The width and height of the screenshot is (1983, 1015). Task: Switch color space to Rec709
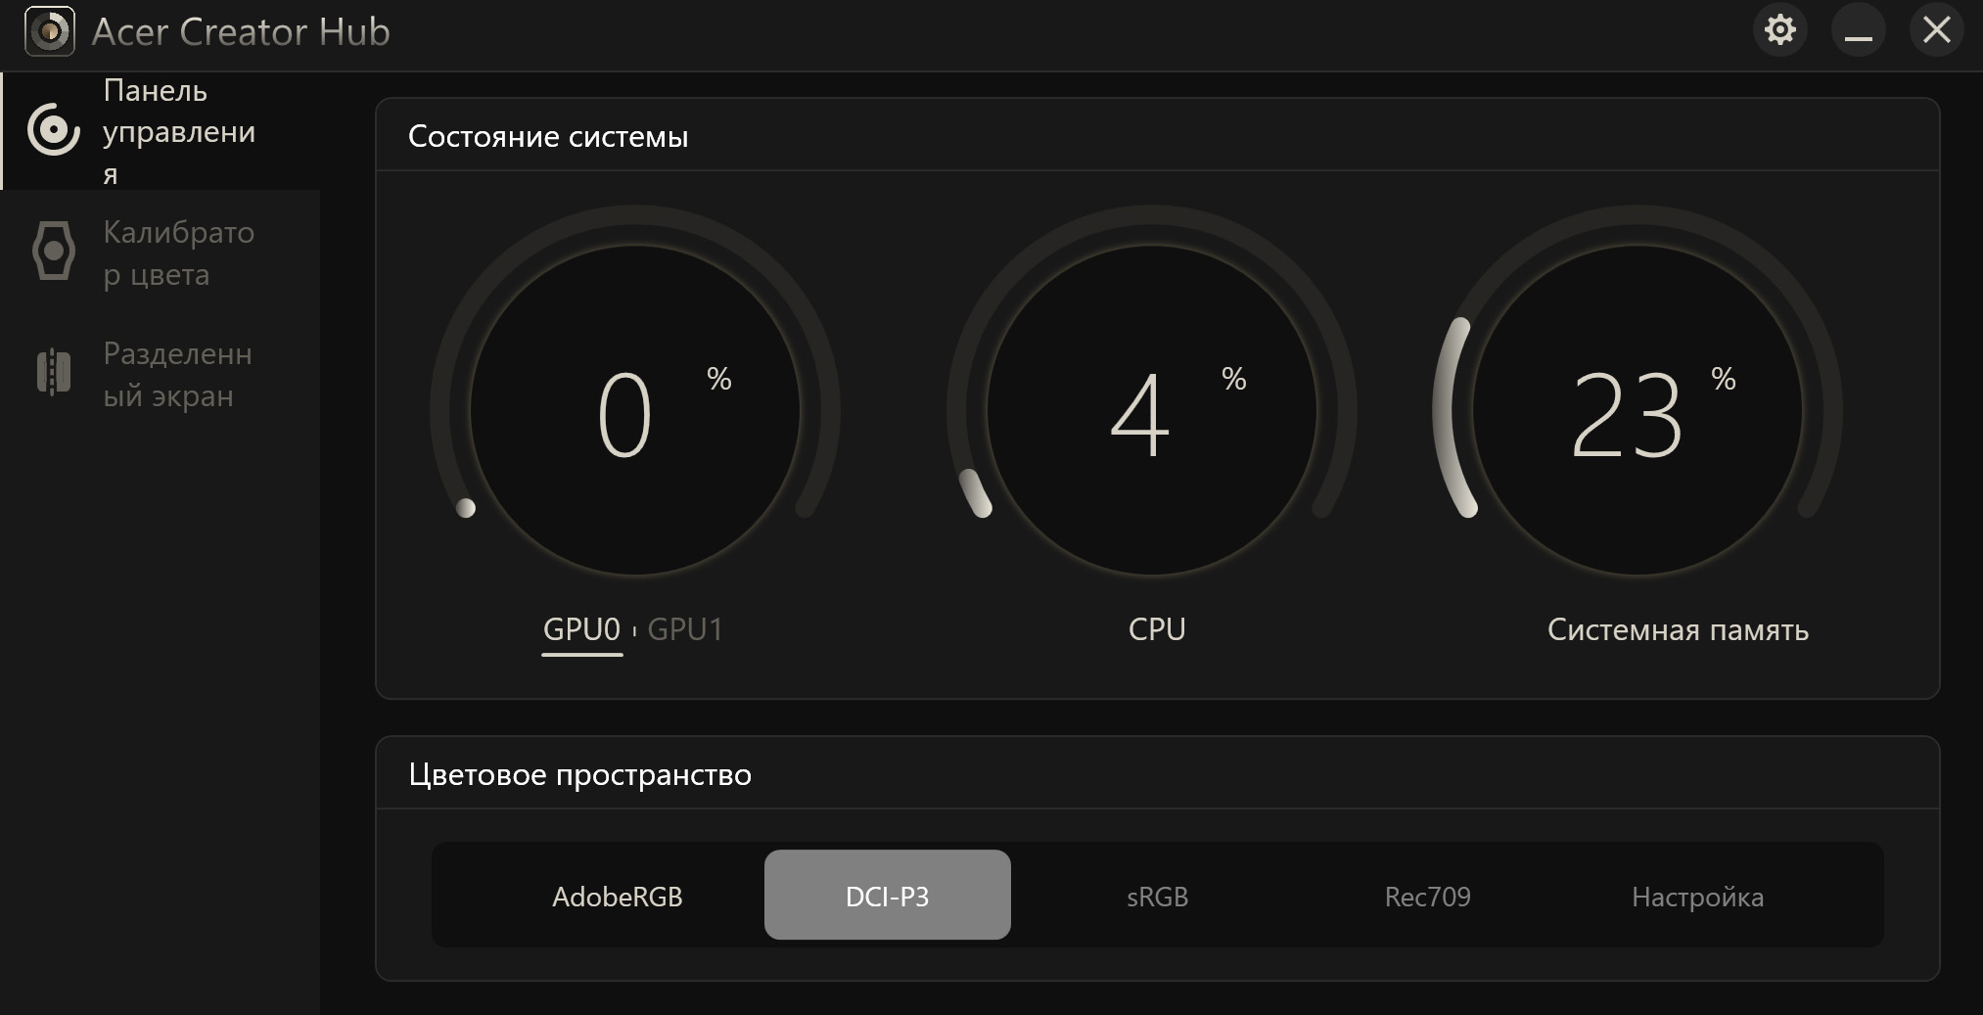click(1427, 896)
